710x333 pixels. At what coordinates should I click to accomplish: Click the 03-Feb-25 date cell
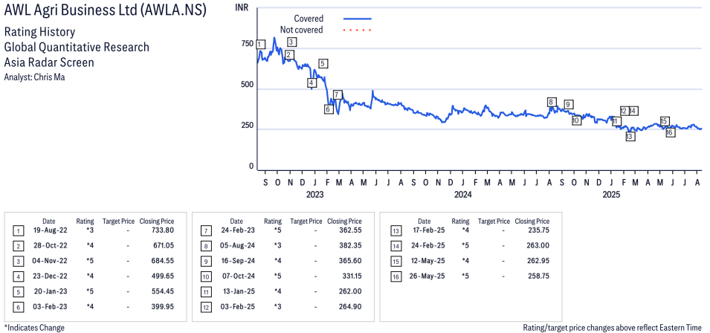pos(237,307)
